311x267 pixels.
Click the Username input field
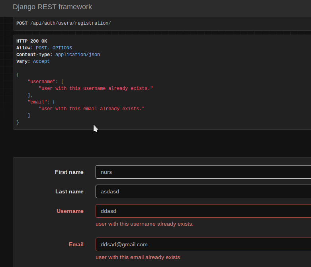(x=203, y=211)
